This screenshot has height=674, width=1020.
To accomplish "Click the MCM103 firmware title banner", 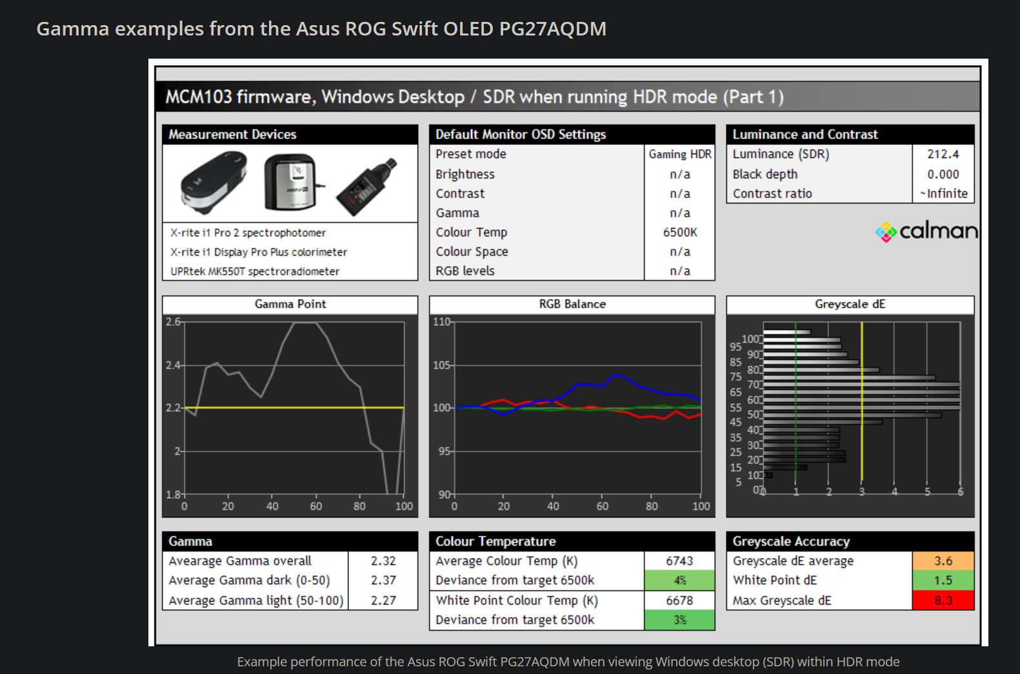I will tap(568, 97).
